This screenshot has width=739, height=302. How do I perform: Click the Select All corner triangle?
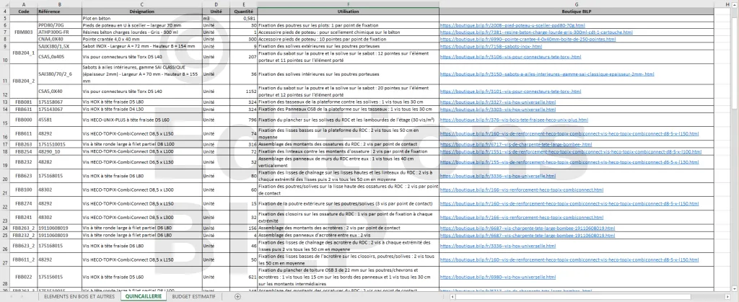click(4, 4)
